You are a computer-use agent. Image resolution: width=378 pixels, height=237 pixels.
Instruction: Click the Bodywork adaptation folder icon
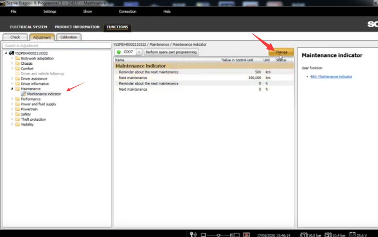click(x=17, y=58)
